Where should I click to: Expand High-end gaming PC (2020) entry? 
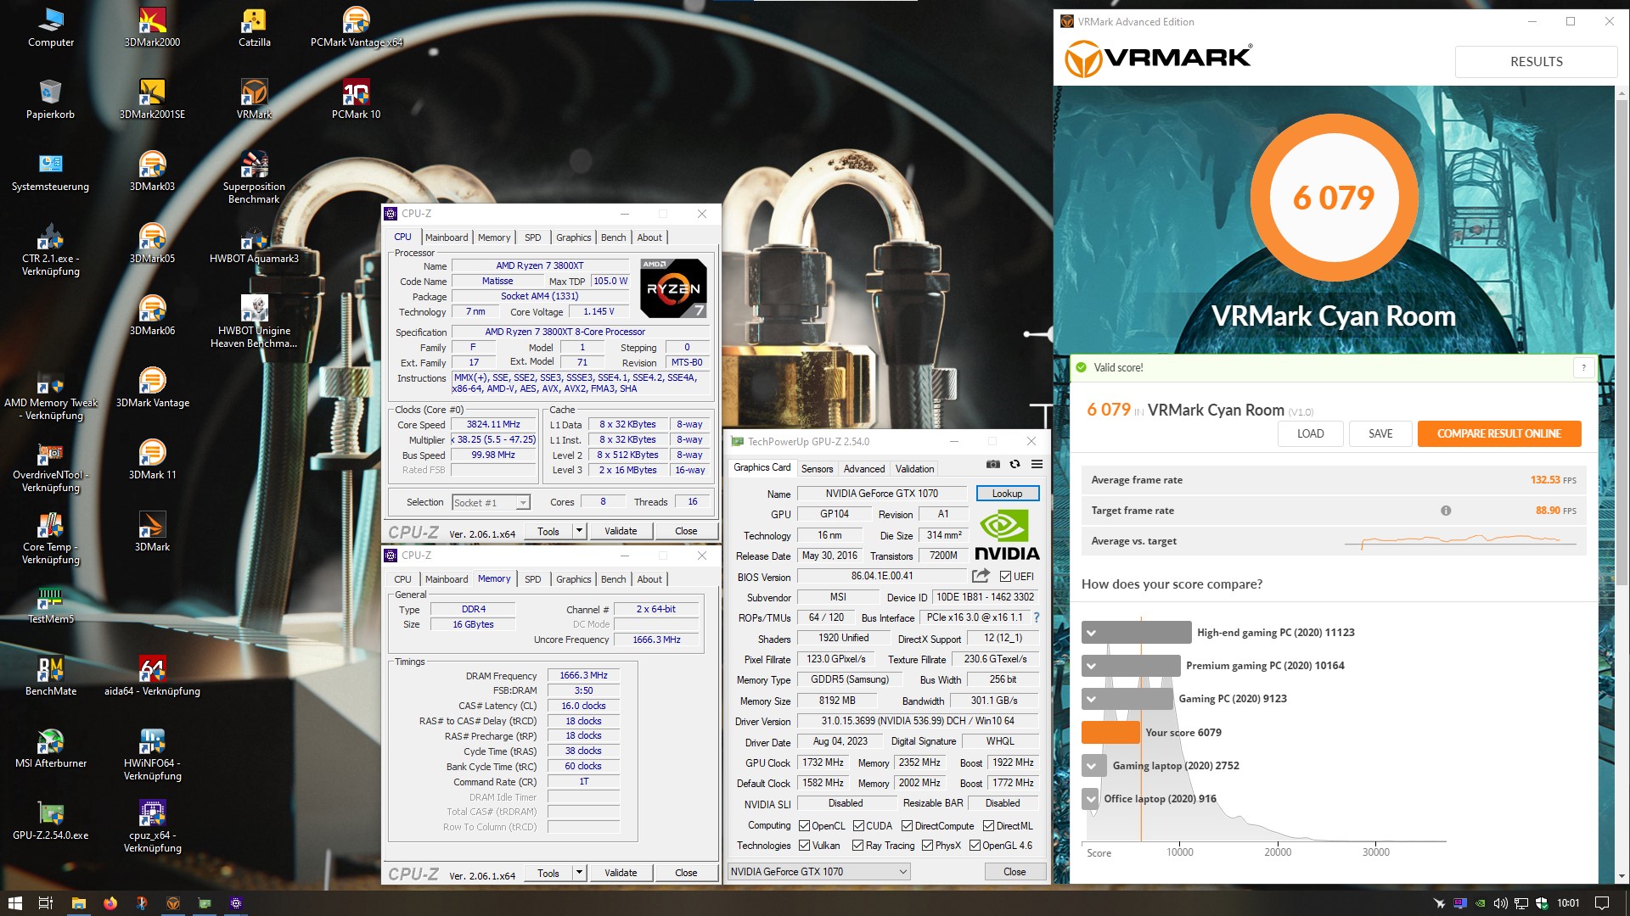click(1092, 633)
